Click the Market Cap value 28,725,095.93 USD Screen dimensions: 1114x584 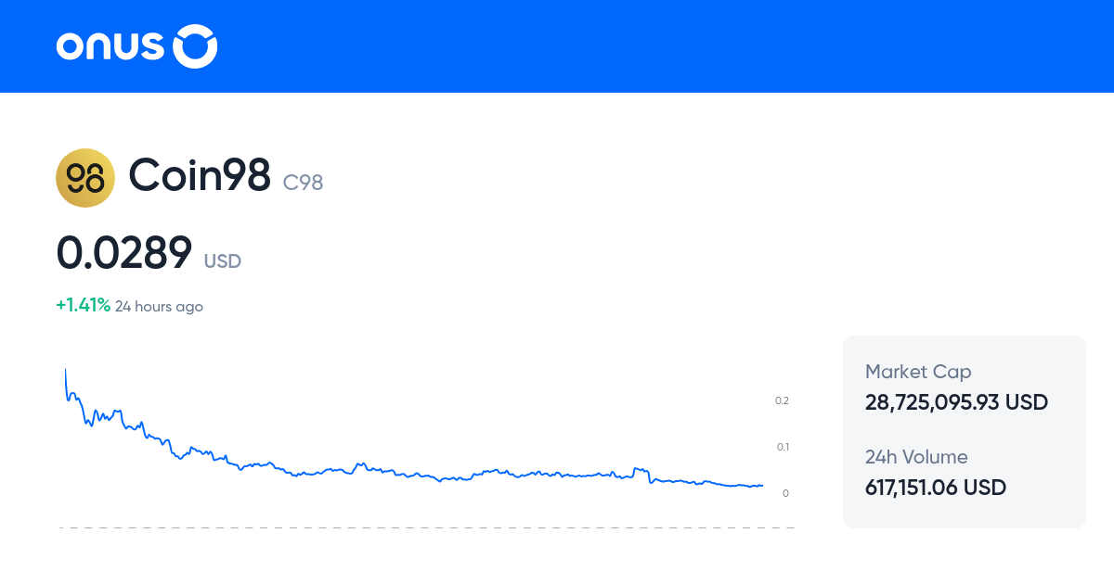956,402
